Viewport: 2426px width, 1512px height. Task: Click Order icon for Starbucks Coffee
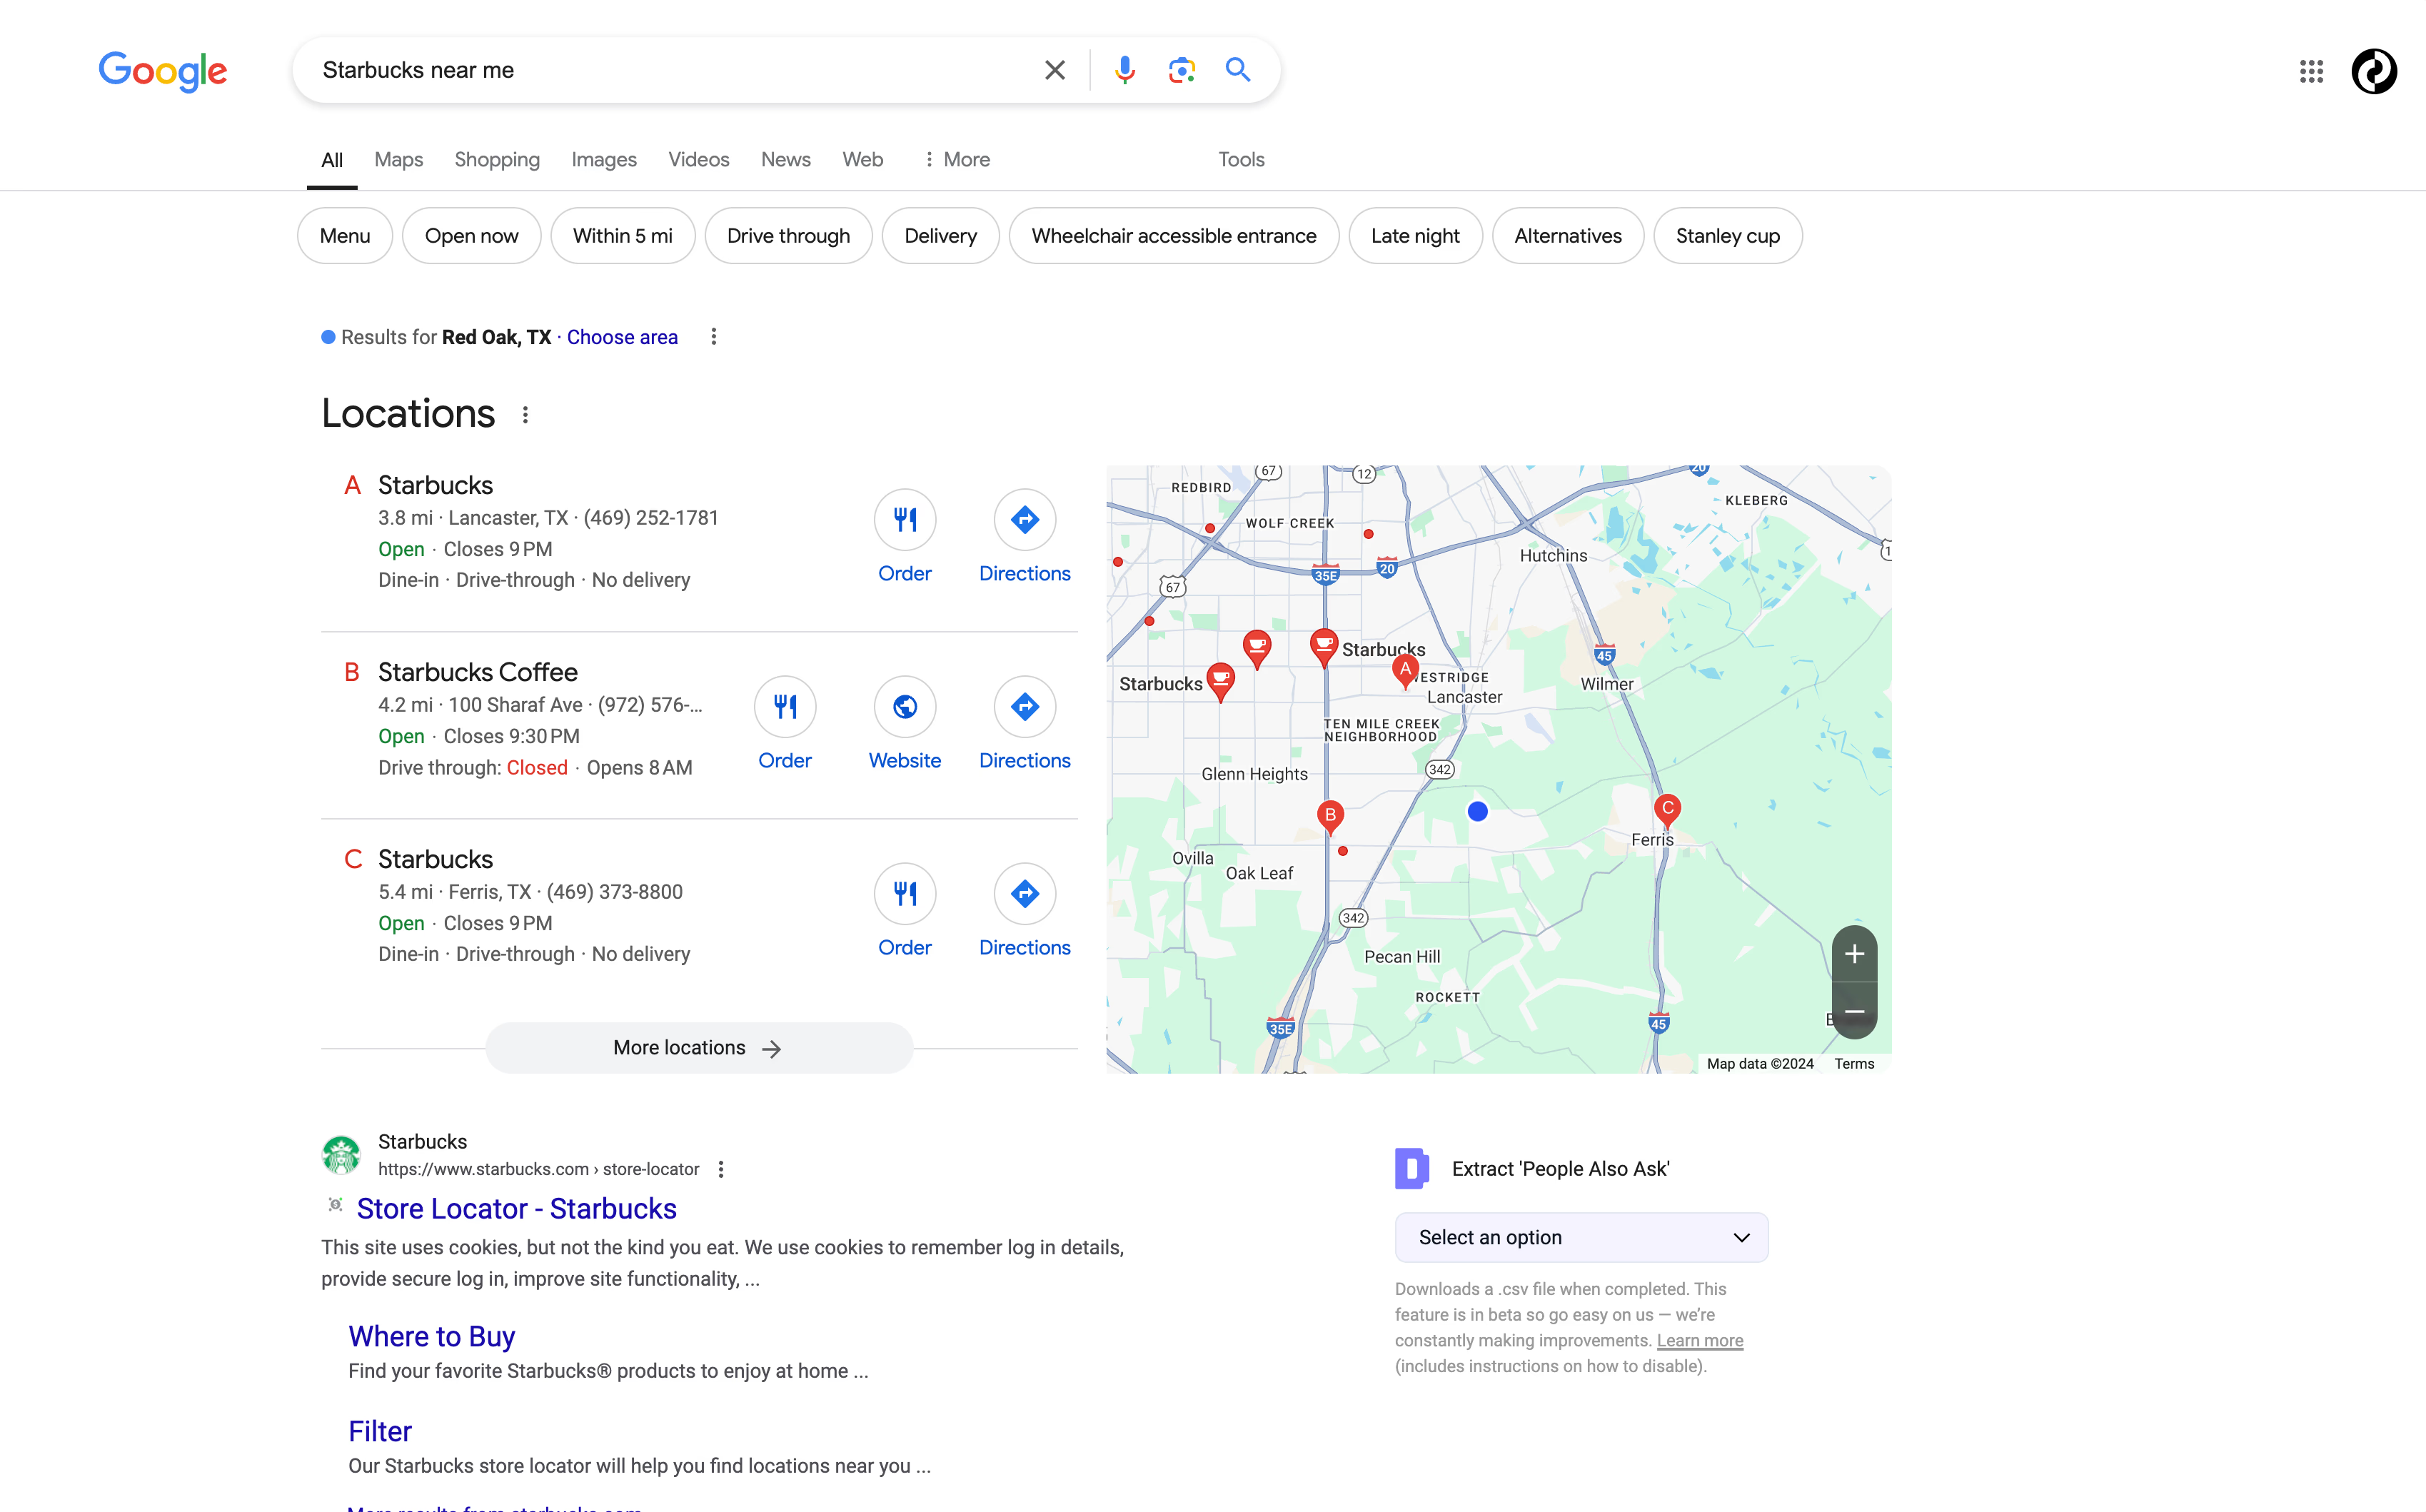tap(785, 706)
